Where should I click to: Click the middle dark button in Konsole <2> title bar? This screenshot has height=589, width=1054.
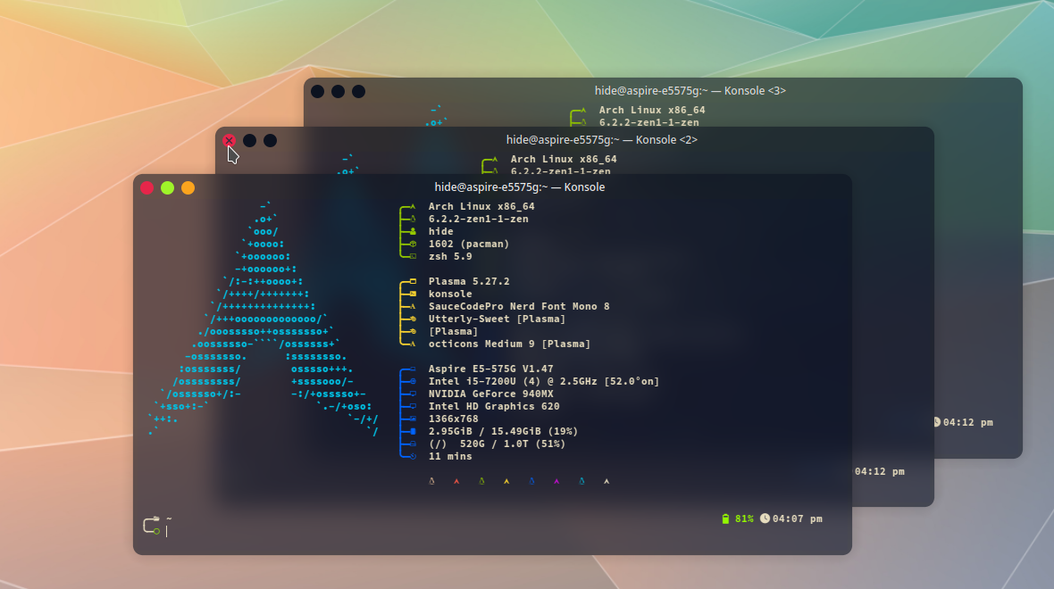coord(249,140)
